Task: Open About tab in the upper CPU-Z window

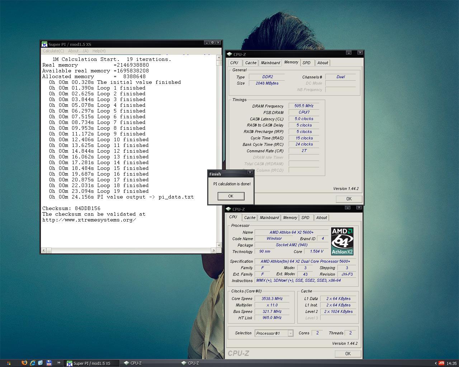Action: click(323, 63)
